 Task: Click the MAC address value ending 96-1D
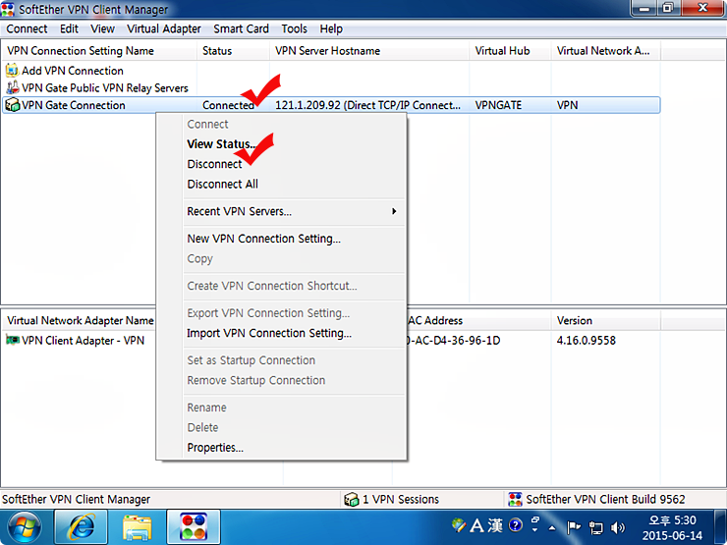point(453,341)
